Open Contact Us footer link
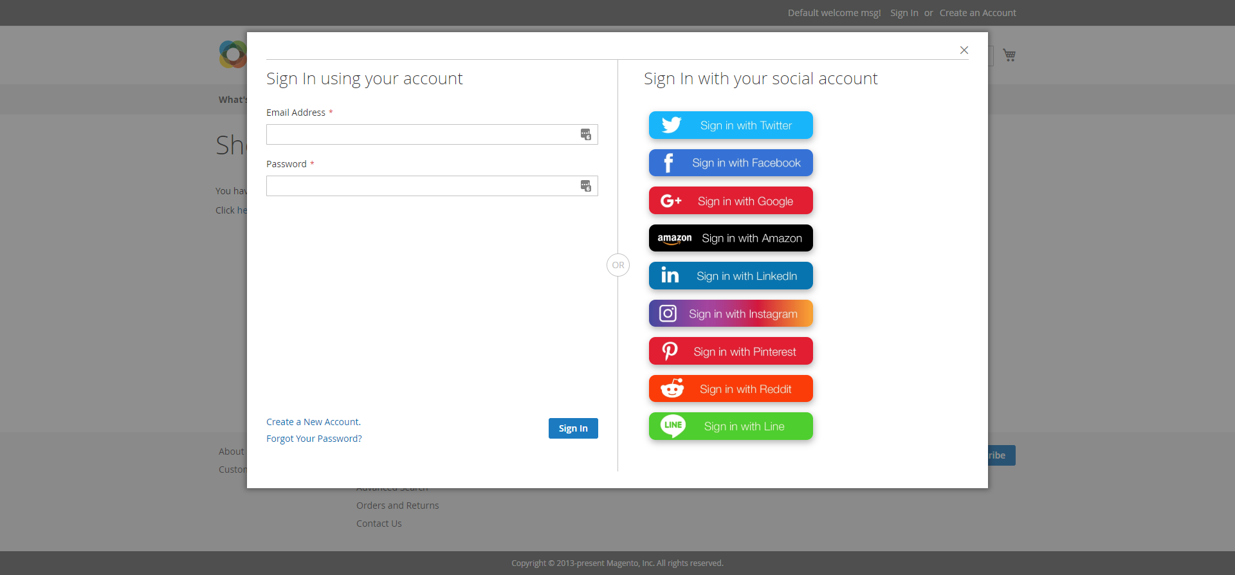Viewport: 1235px width, 575px height. coord(379,524)
